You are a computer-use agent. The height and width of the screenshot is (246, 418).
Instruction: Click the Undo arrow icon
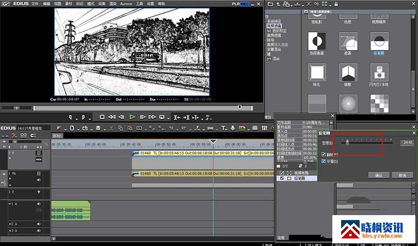coord(171,128)
